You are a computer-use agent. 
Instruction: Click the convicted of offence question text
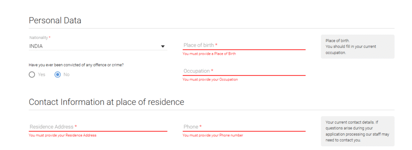tap(76, 65)
